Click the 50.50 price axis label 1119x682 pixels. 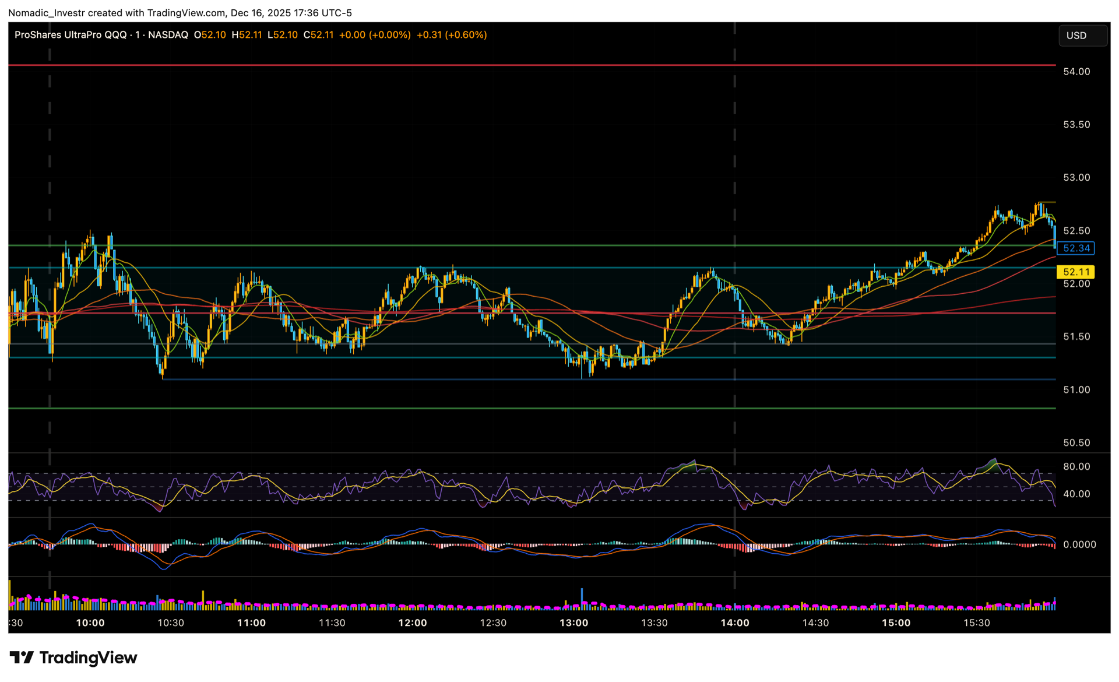(1076, 443)
